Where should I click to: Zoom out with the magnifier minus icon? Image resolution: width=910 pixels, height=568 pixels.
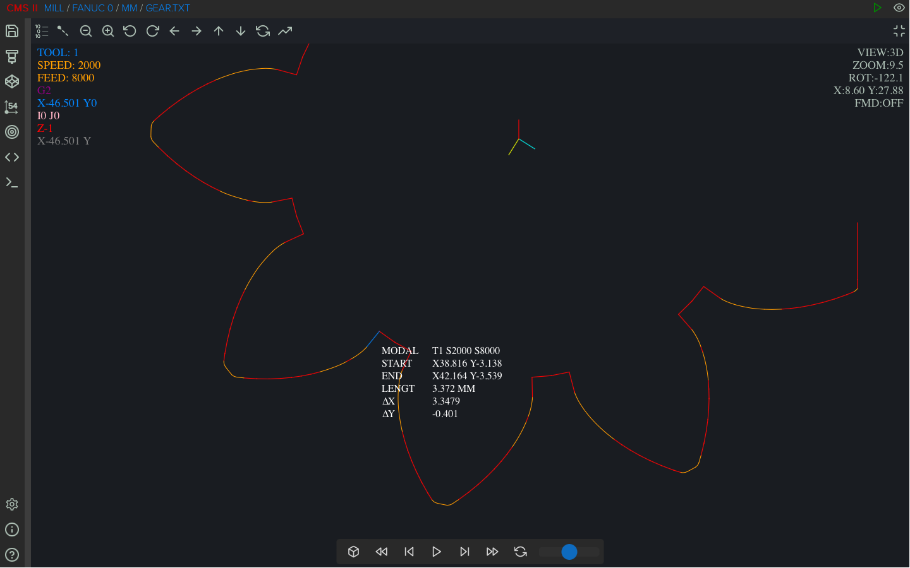click(x=86, y=31)
